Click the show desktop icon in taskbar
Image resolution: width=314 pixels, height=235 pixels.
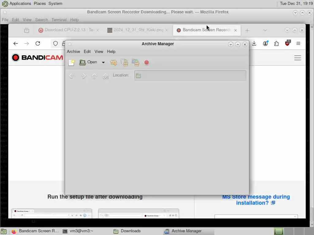click(4, 232)
